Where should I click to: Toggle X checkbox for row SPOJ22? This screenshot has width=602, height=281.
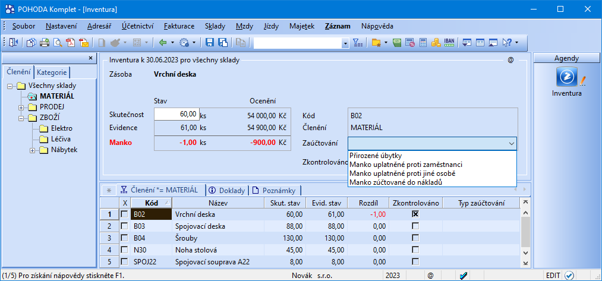tap(124, 262)
